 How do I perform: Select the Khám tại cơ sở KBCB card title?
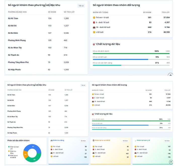tap(102, 140)
